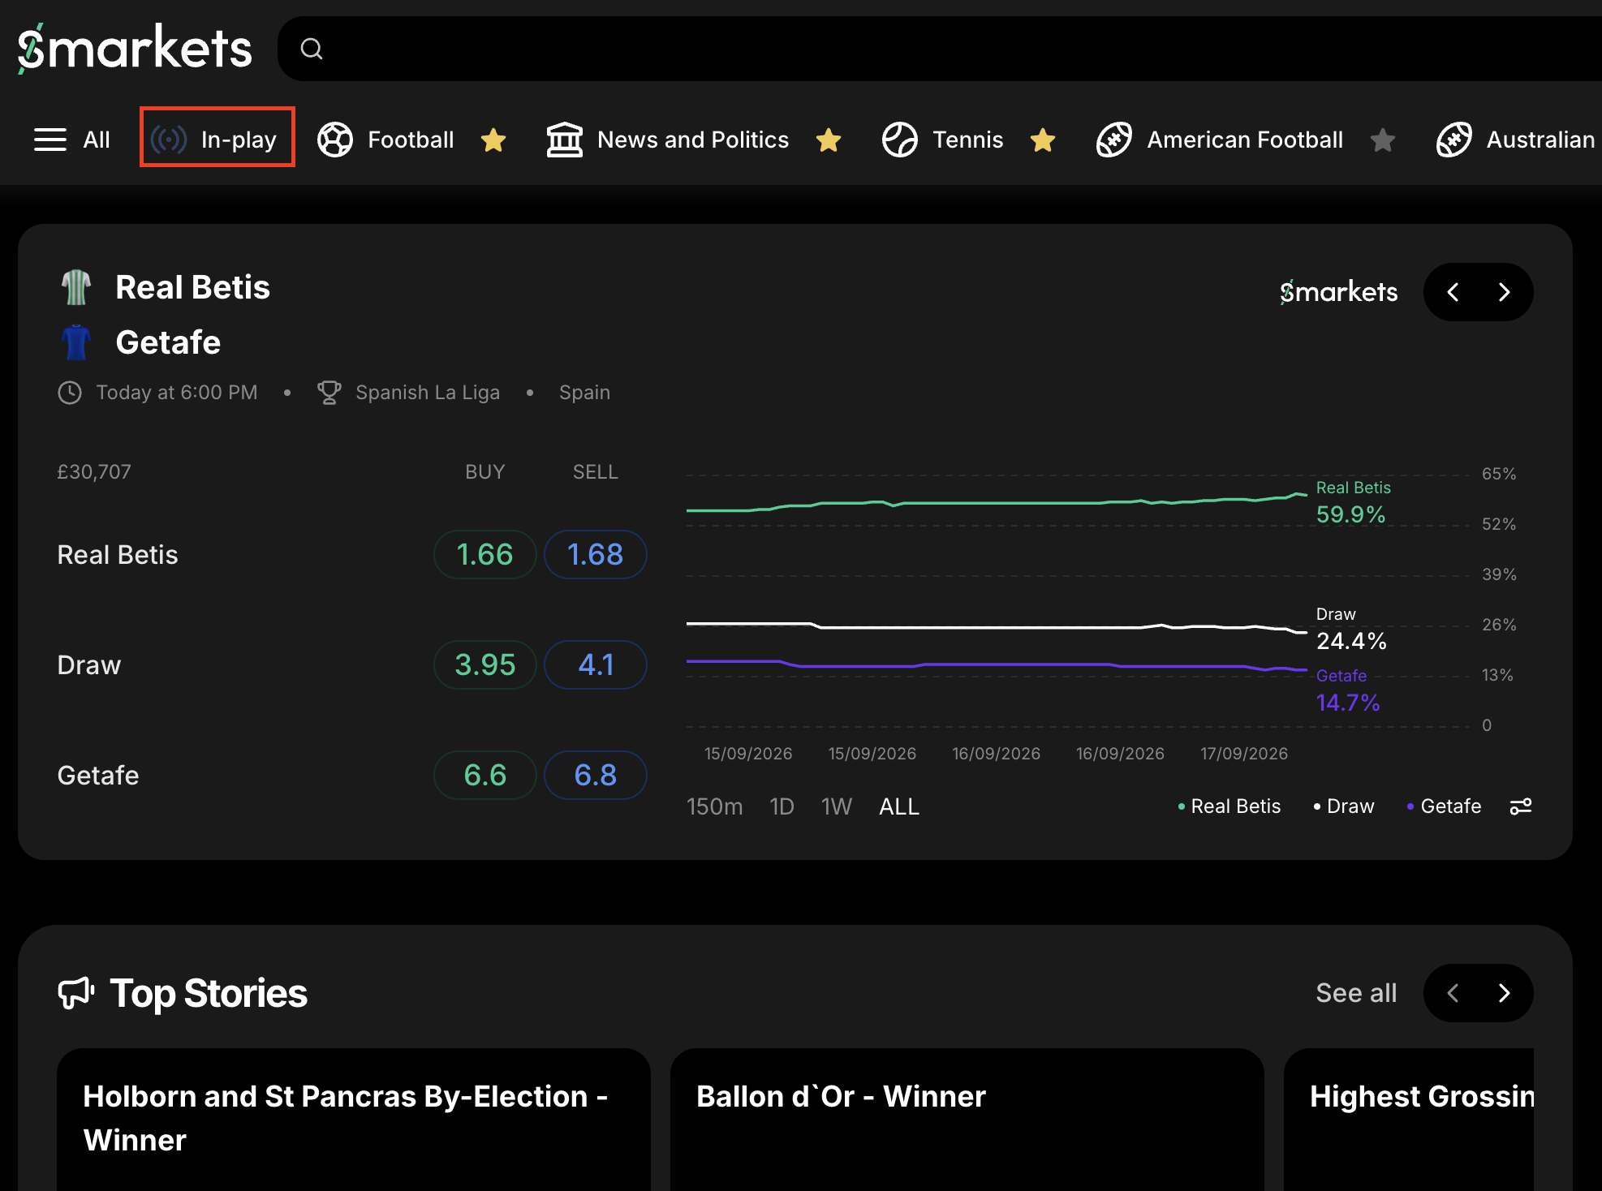1602x1191 pixels.
Task: Click Getafe 14.7% chart label
Action: click(x=1348, y=691)
